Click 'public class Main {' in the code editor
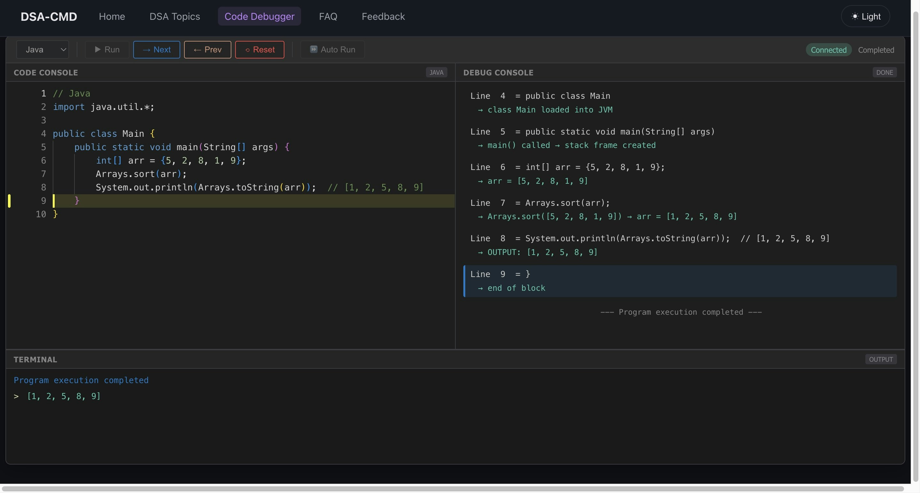Screen dimensions: 920x493 pyautogui.click(x=104, y=134)
